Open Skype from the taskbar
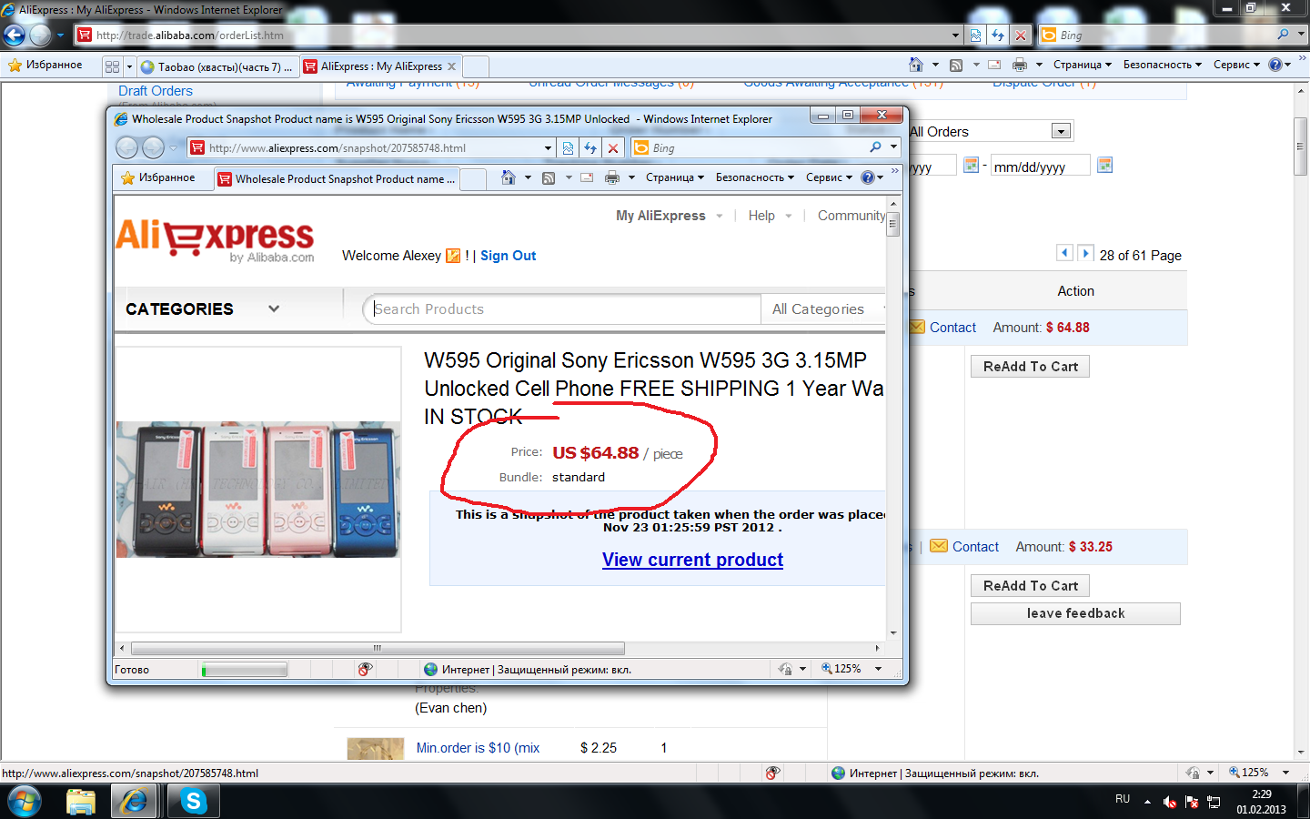1310x819 pixels. (194, 801)
